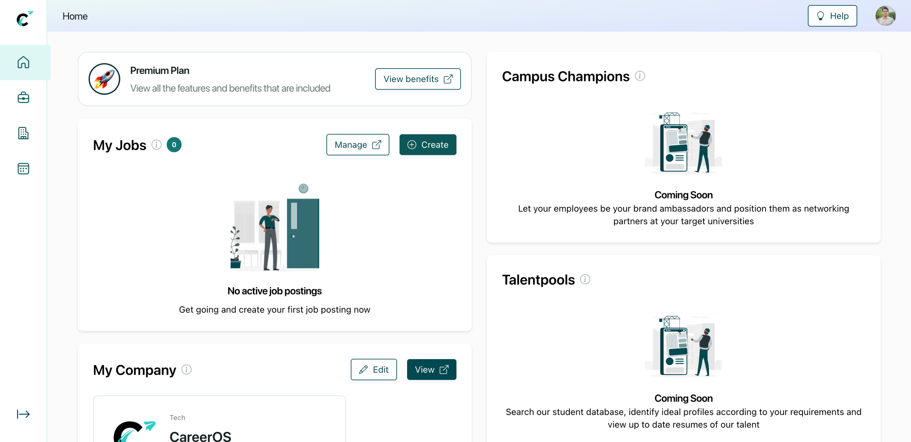Viewport: 911px width, 442px height.
Task: Open the Company building sidebar icon
Action: click(x=23, y=133)
